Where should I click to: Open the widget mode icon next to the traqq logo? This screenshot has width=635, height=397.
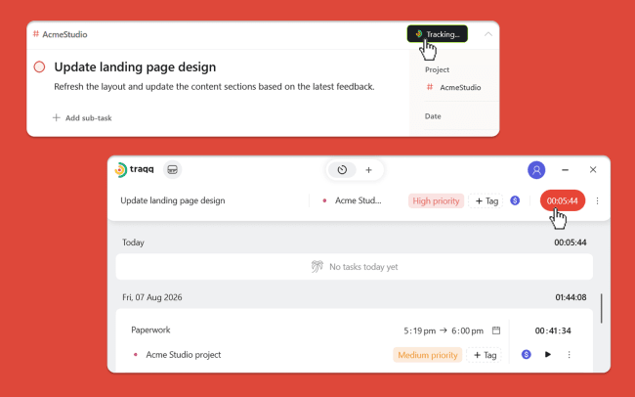click(x=173, y=169)
